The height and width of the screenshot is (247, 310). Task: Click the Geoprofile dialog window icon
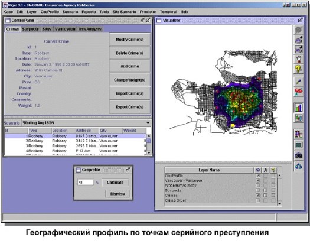[79, 170]
